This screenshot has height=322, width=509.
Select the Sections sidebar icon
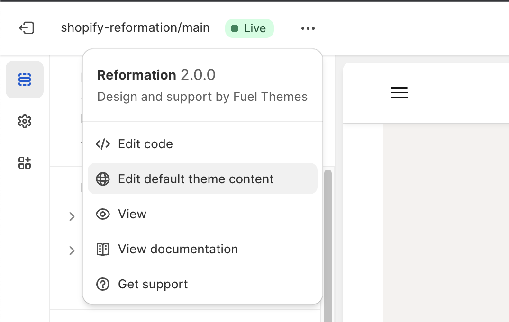(24, 80)
